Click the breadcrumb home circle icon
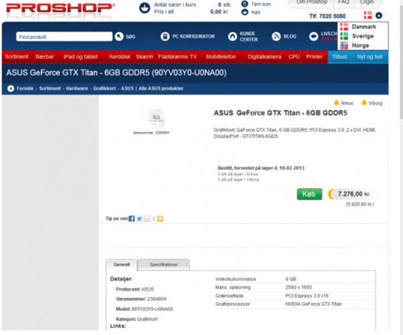Image resolution: width=403 pixels, height=335 pixels. click(x=11, y=88)
